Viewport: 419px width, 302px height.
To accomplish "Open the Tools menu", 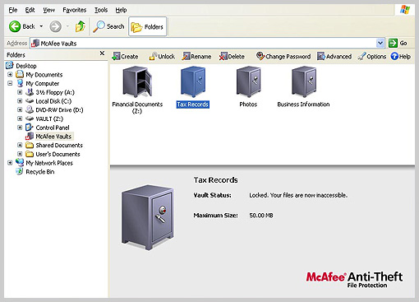I will tap(101, 10).
